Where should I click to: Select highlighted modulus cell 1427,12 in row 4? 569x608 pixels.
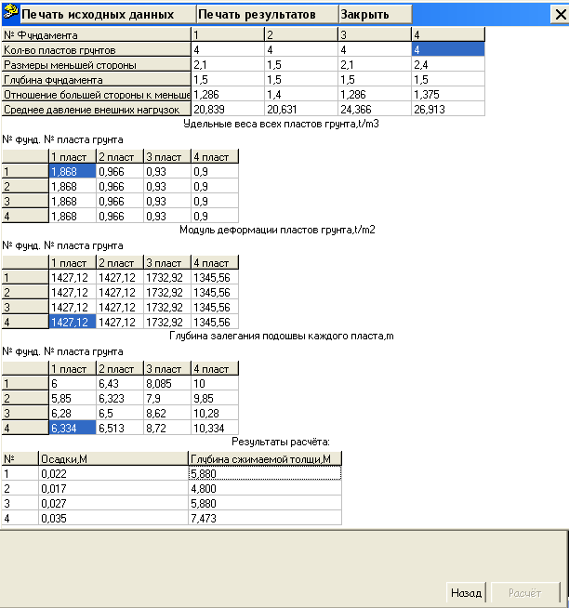[73, 322]
